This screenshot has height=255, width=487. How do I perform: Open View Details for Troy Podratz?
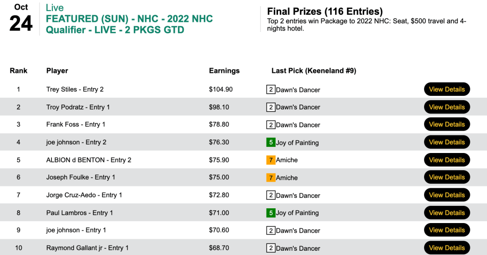pos(447,107)
